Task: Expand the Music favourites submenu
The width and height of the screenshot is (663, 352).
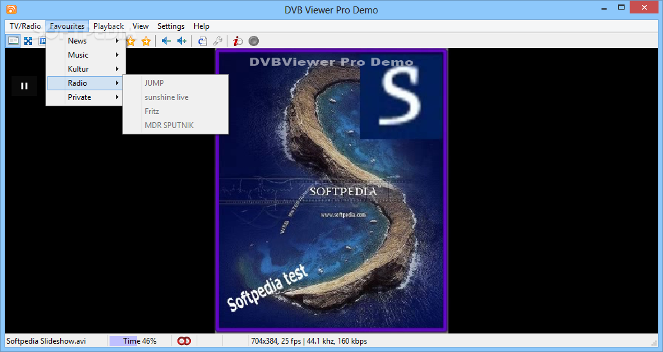Action: 85,55
